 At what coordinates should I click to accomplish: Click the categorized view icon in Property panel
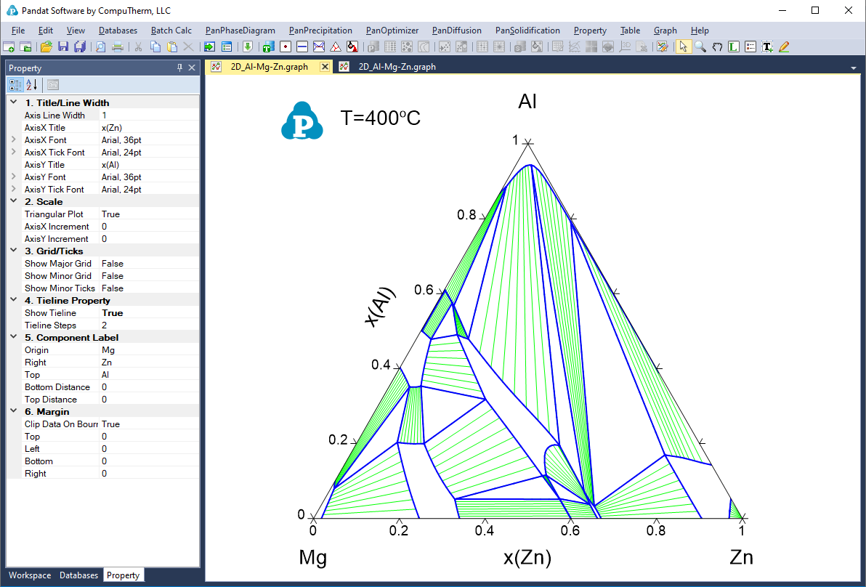click(x=15, y=84)
